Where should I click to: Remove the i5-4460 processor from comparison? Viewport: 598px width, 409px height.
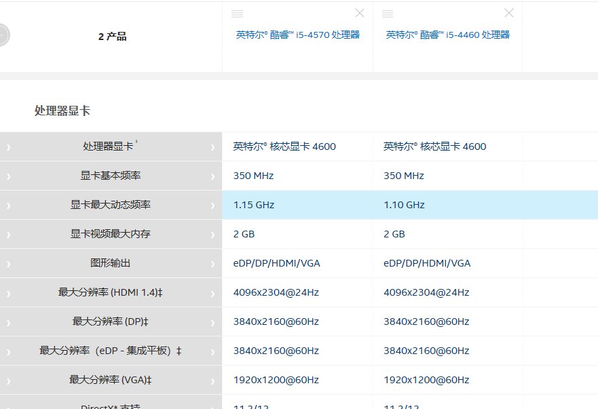coord(509,12)
